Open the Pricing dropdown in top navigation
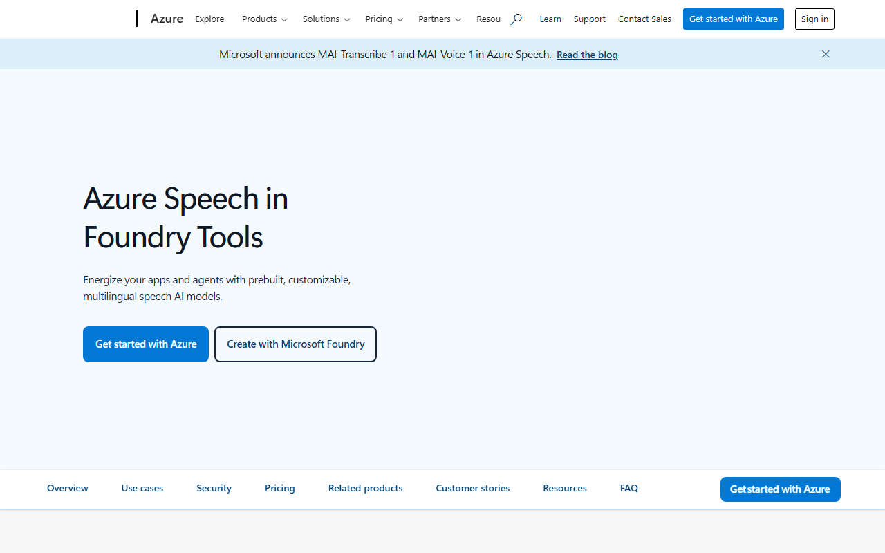The width and height of the screenshot is (885, 553). pos(384,19)
